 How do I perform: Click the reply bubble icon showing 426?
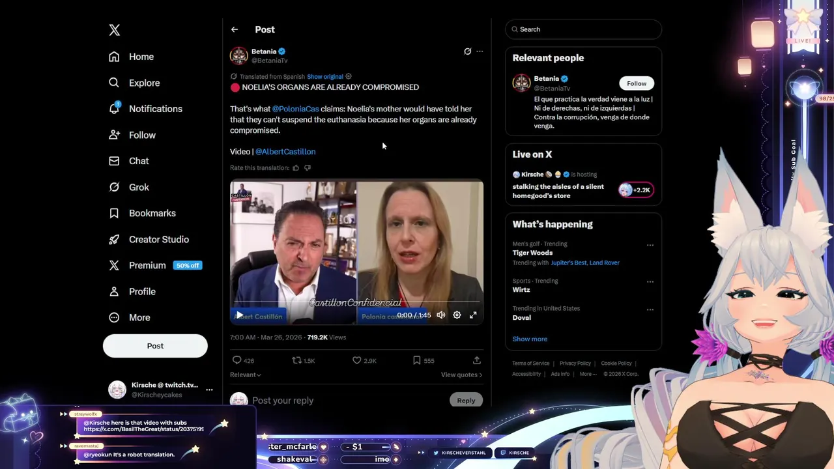(237, 360)
